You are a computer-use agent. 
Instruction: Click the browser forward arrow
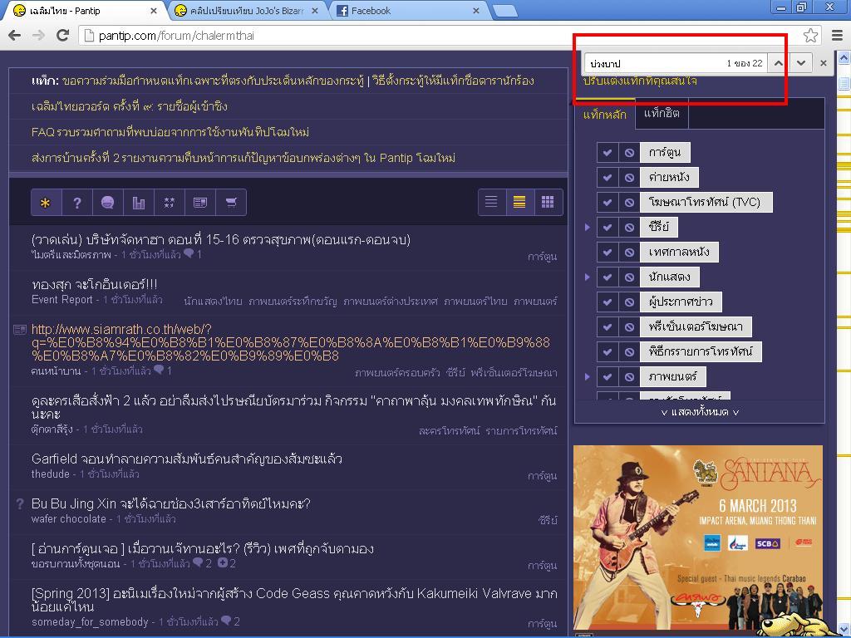pos(38,36)
